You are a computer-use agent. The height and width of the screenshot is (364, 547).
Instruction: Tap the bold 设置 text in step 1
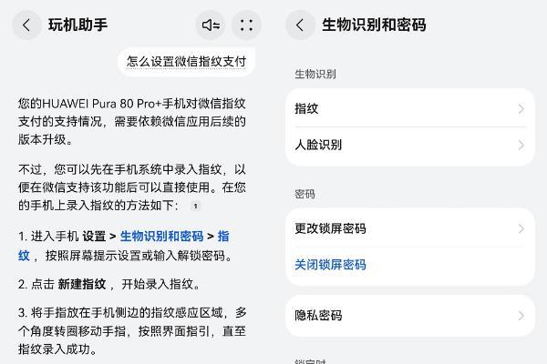[94, 237]
